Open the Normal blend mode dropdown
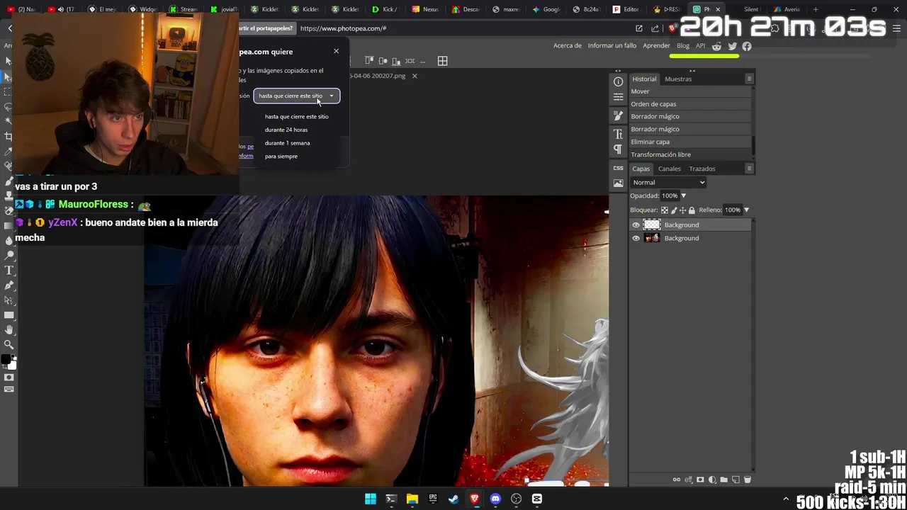The height and width of the screenshot is (510, 907). click(x=668, y=182)
